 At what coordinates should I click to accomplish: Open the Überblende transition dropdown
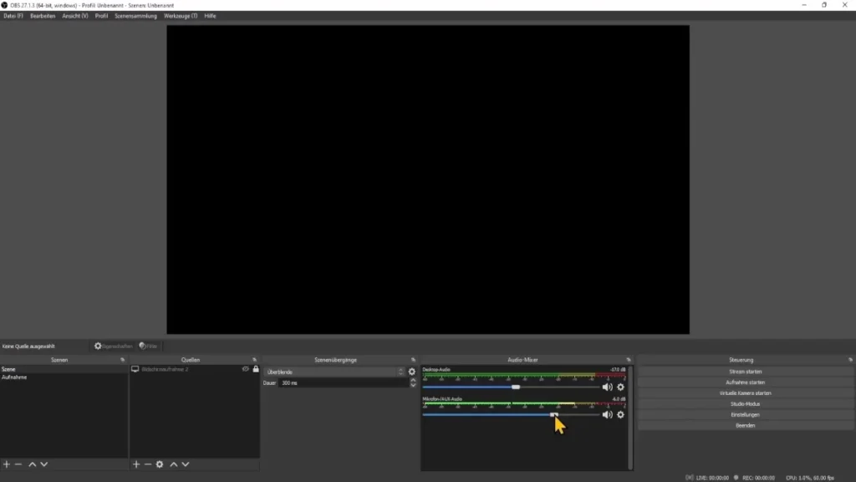(x=334, y=372)
